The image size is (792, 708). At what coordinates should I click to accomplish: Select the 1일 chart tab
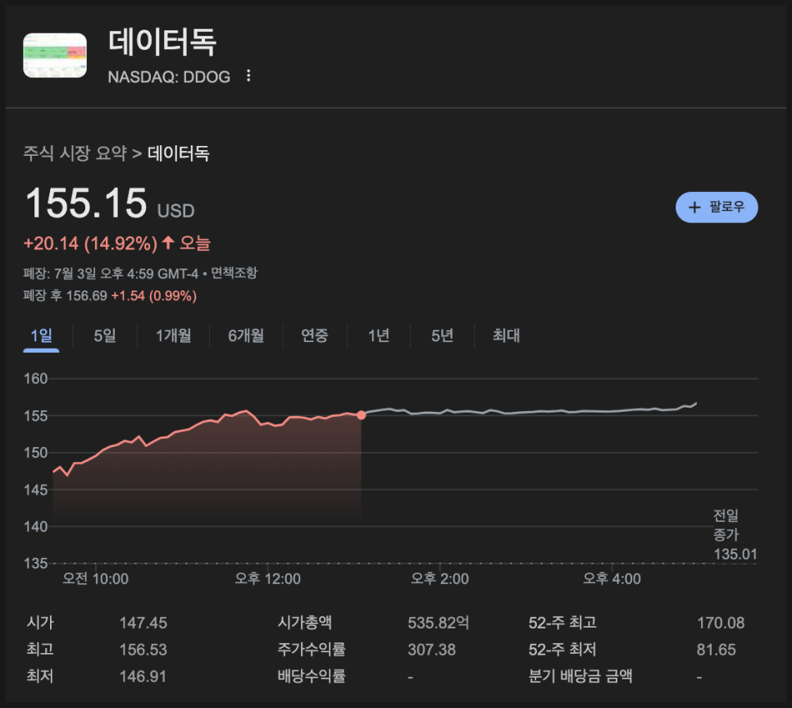pos(42,336)
